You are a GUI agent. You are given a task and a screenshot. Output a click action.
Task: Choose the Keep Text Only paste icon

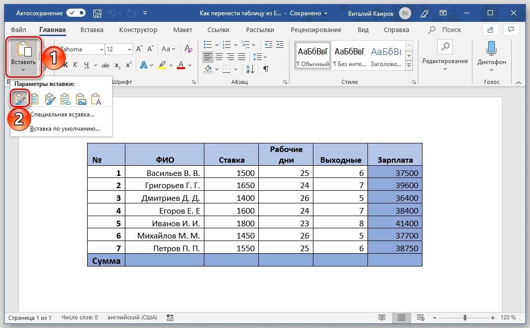96,99
